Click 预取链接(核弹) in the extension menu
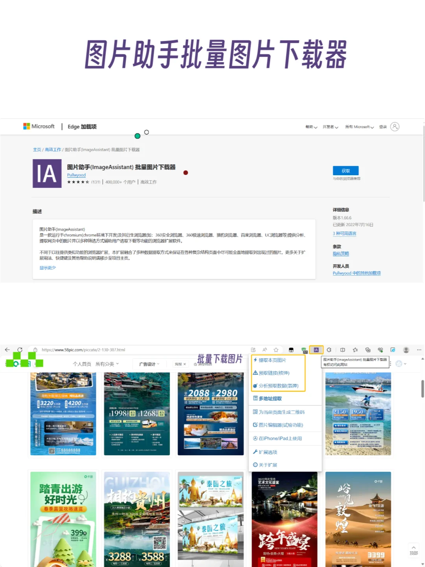This screenshot has height=567, width=425. click(x=275, y=373)
